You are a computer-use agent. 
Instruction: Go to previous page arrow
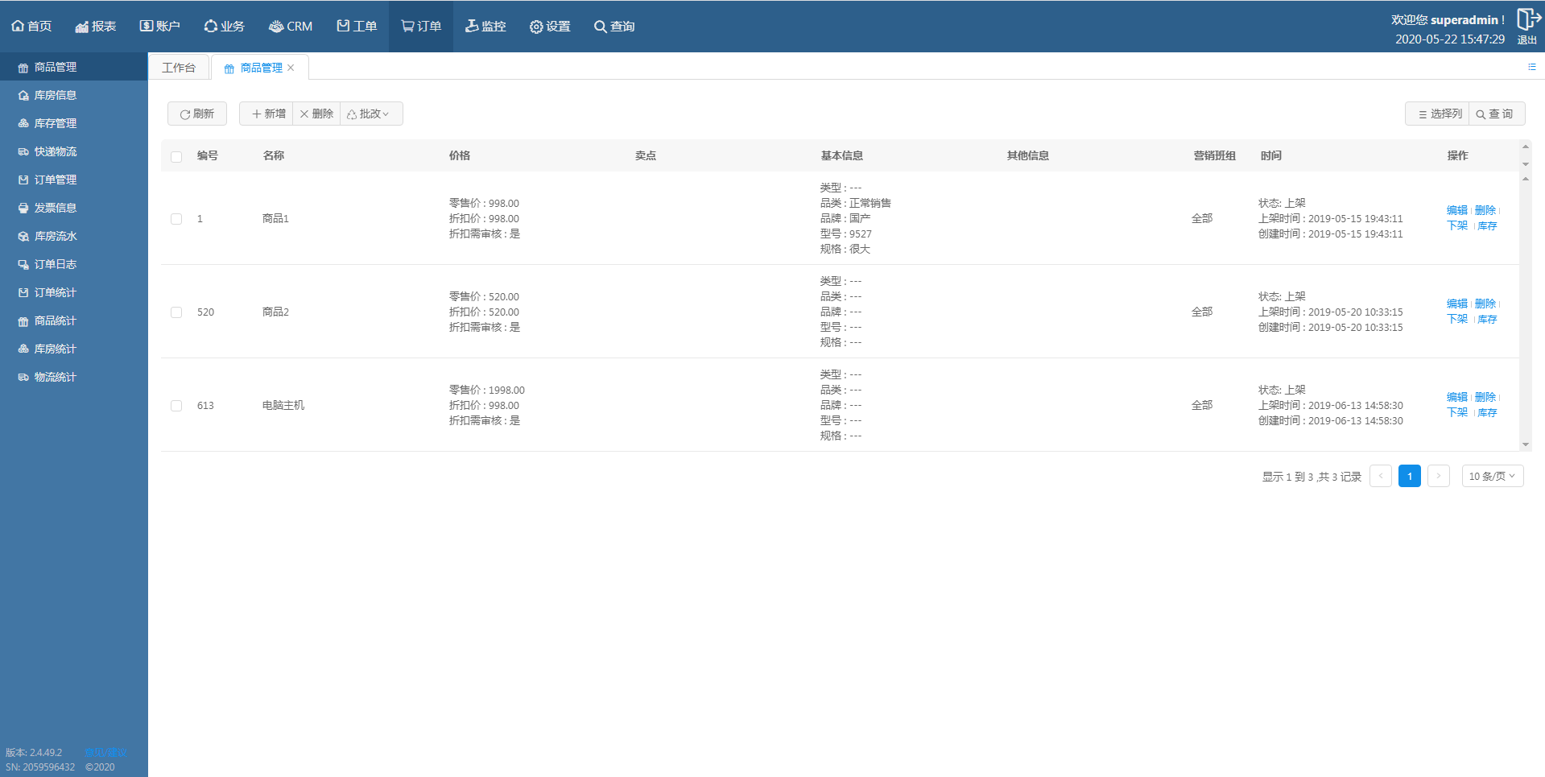[1381, 476]
